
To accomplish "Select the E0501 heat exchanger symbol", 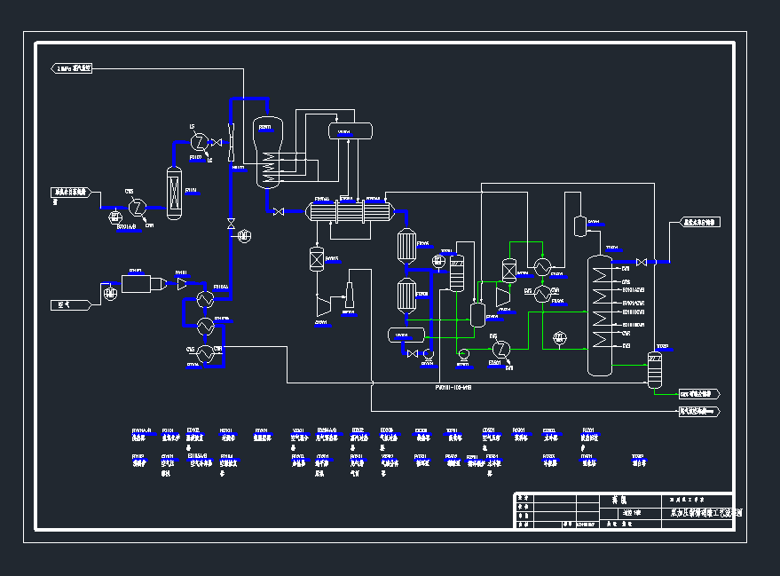I will [x=500, y=347].
